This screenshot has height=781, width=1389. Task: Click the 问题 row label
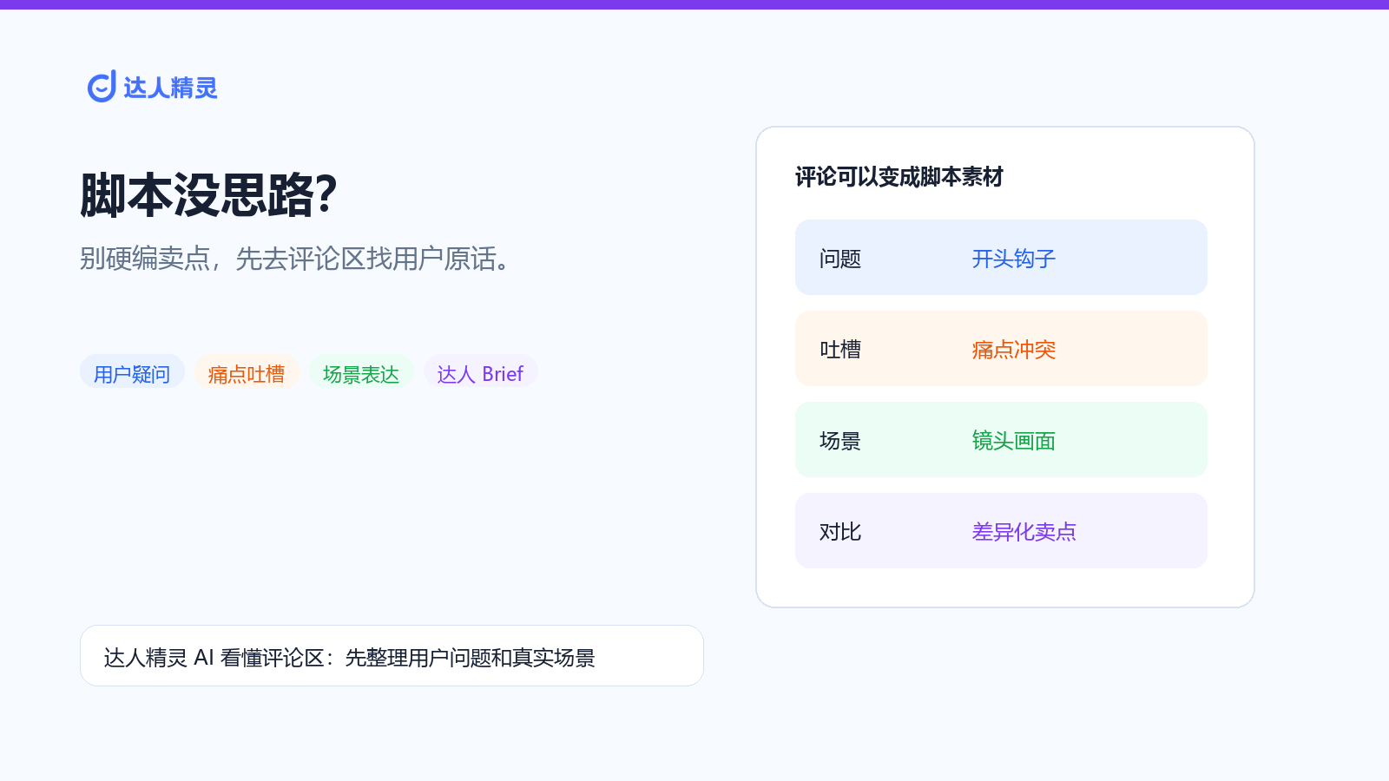click(840, 259)
